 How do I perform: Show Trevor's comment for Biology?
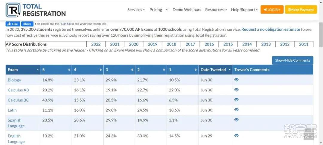[237, 80]
